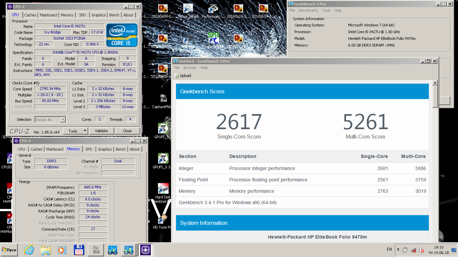The height and width of the screenshot is (257, 458).
Task: Open Windows Explorer folder icon on taskbar
Action: tap(45, 250)
